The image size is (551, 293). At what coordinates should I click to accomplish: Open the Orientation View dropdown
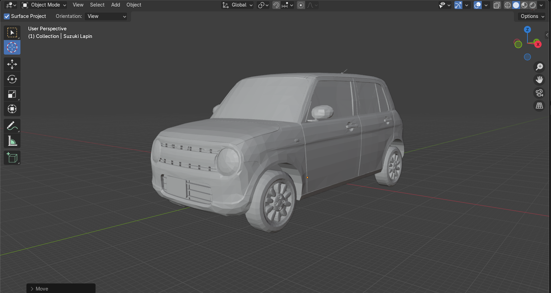point(106,16)
